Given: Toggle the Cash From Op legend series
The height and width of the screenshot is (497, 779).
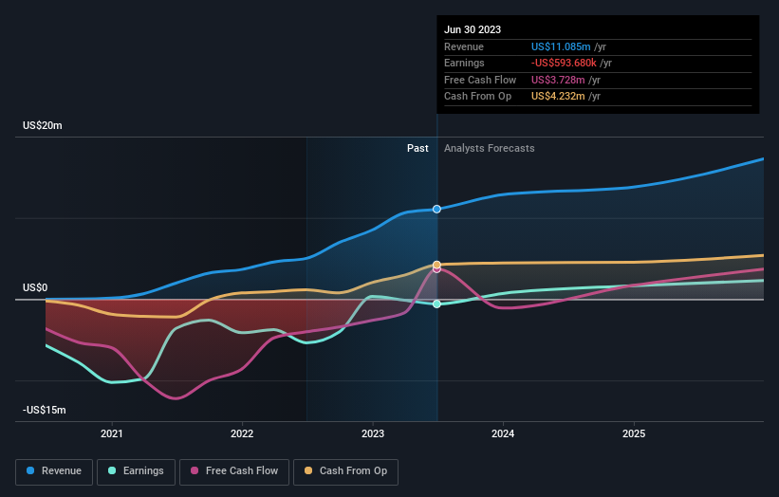Looking at the screenshot, I should (345, 471).
